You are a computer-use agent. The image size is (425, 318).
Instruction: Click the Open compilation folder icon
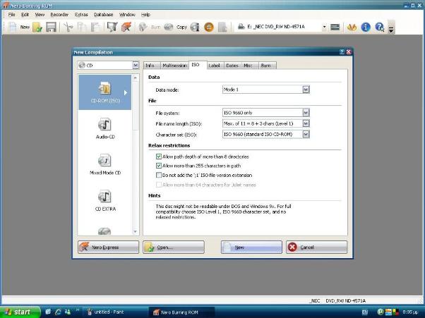click(x=37, y=27)
